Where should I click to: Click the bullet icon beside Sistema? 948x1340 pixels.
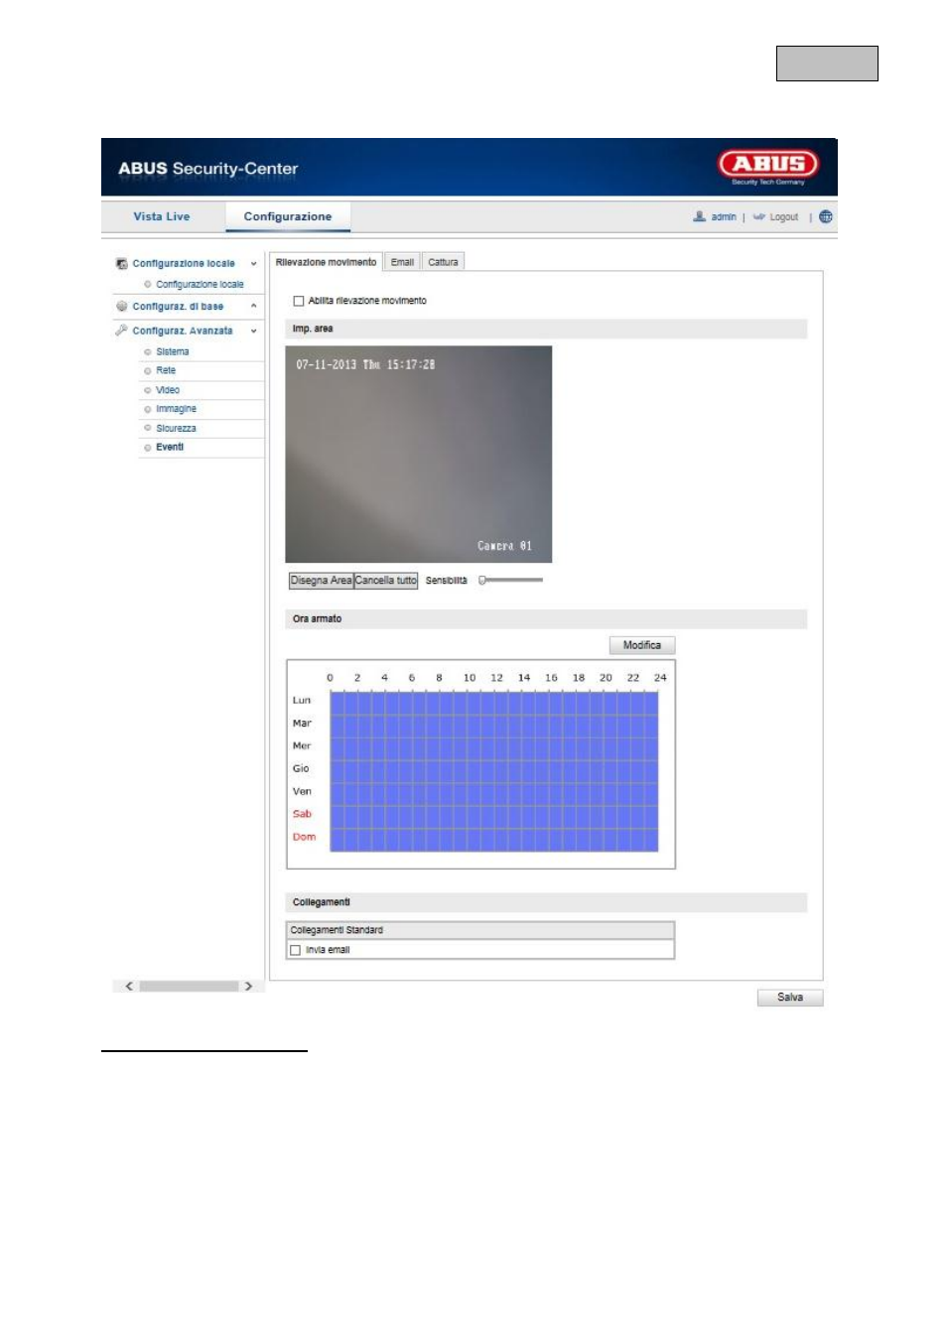click(x=148, y=352)
